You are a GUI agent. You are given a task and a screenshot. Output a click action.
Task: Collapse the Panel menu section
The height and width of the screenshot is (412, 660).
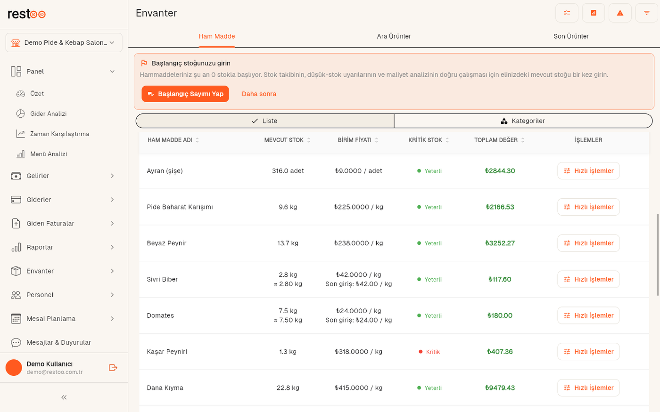64,72
